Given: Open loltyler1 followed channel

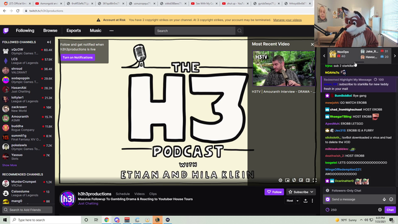Looking at the screenshot, I should [x=27, y=100].
